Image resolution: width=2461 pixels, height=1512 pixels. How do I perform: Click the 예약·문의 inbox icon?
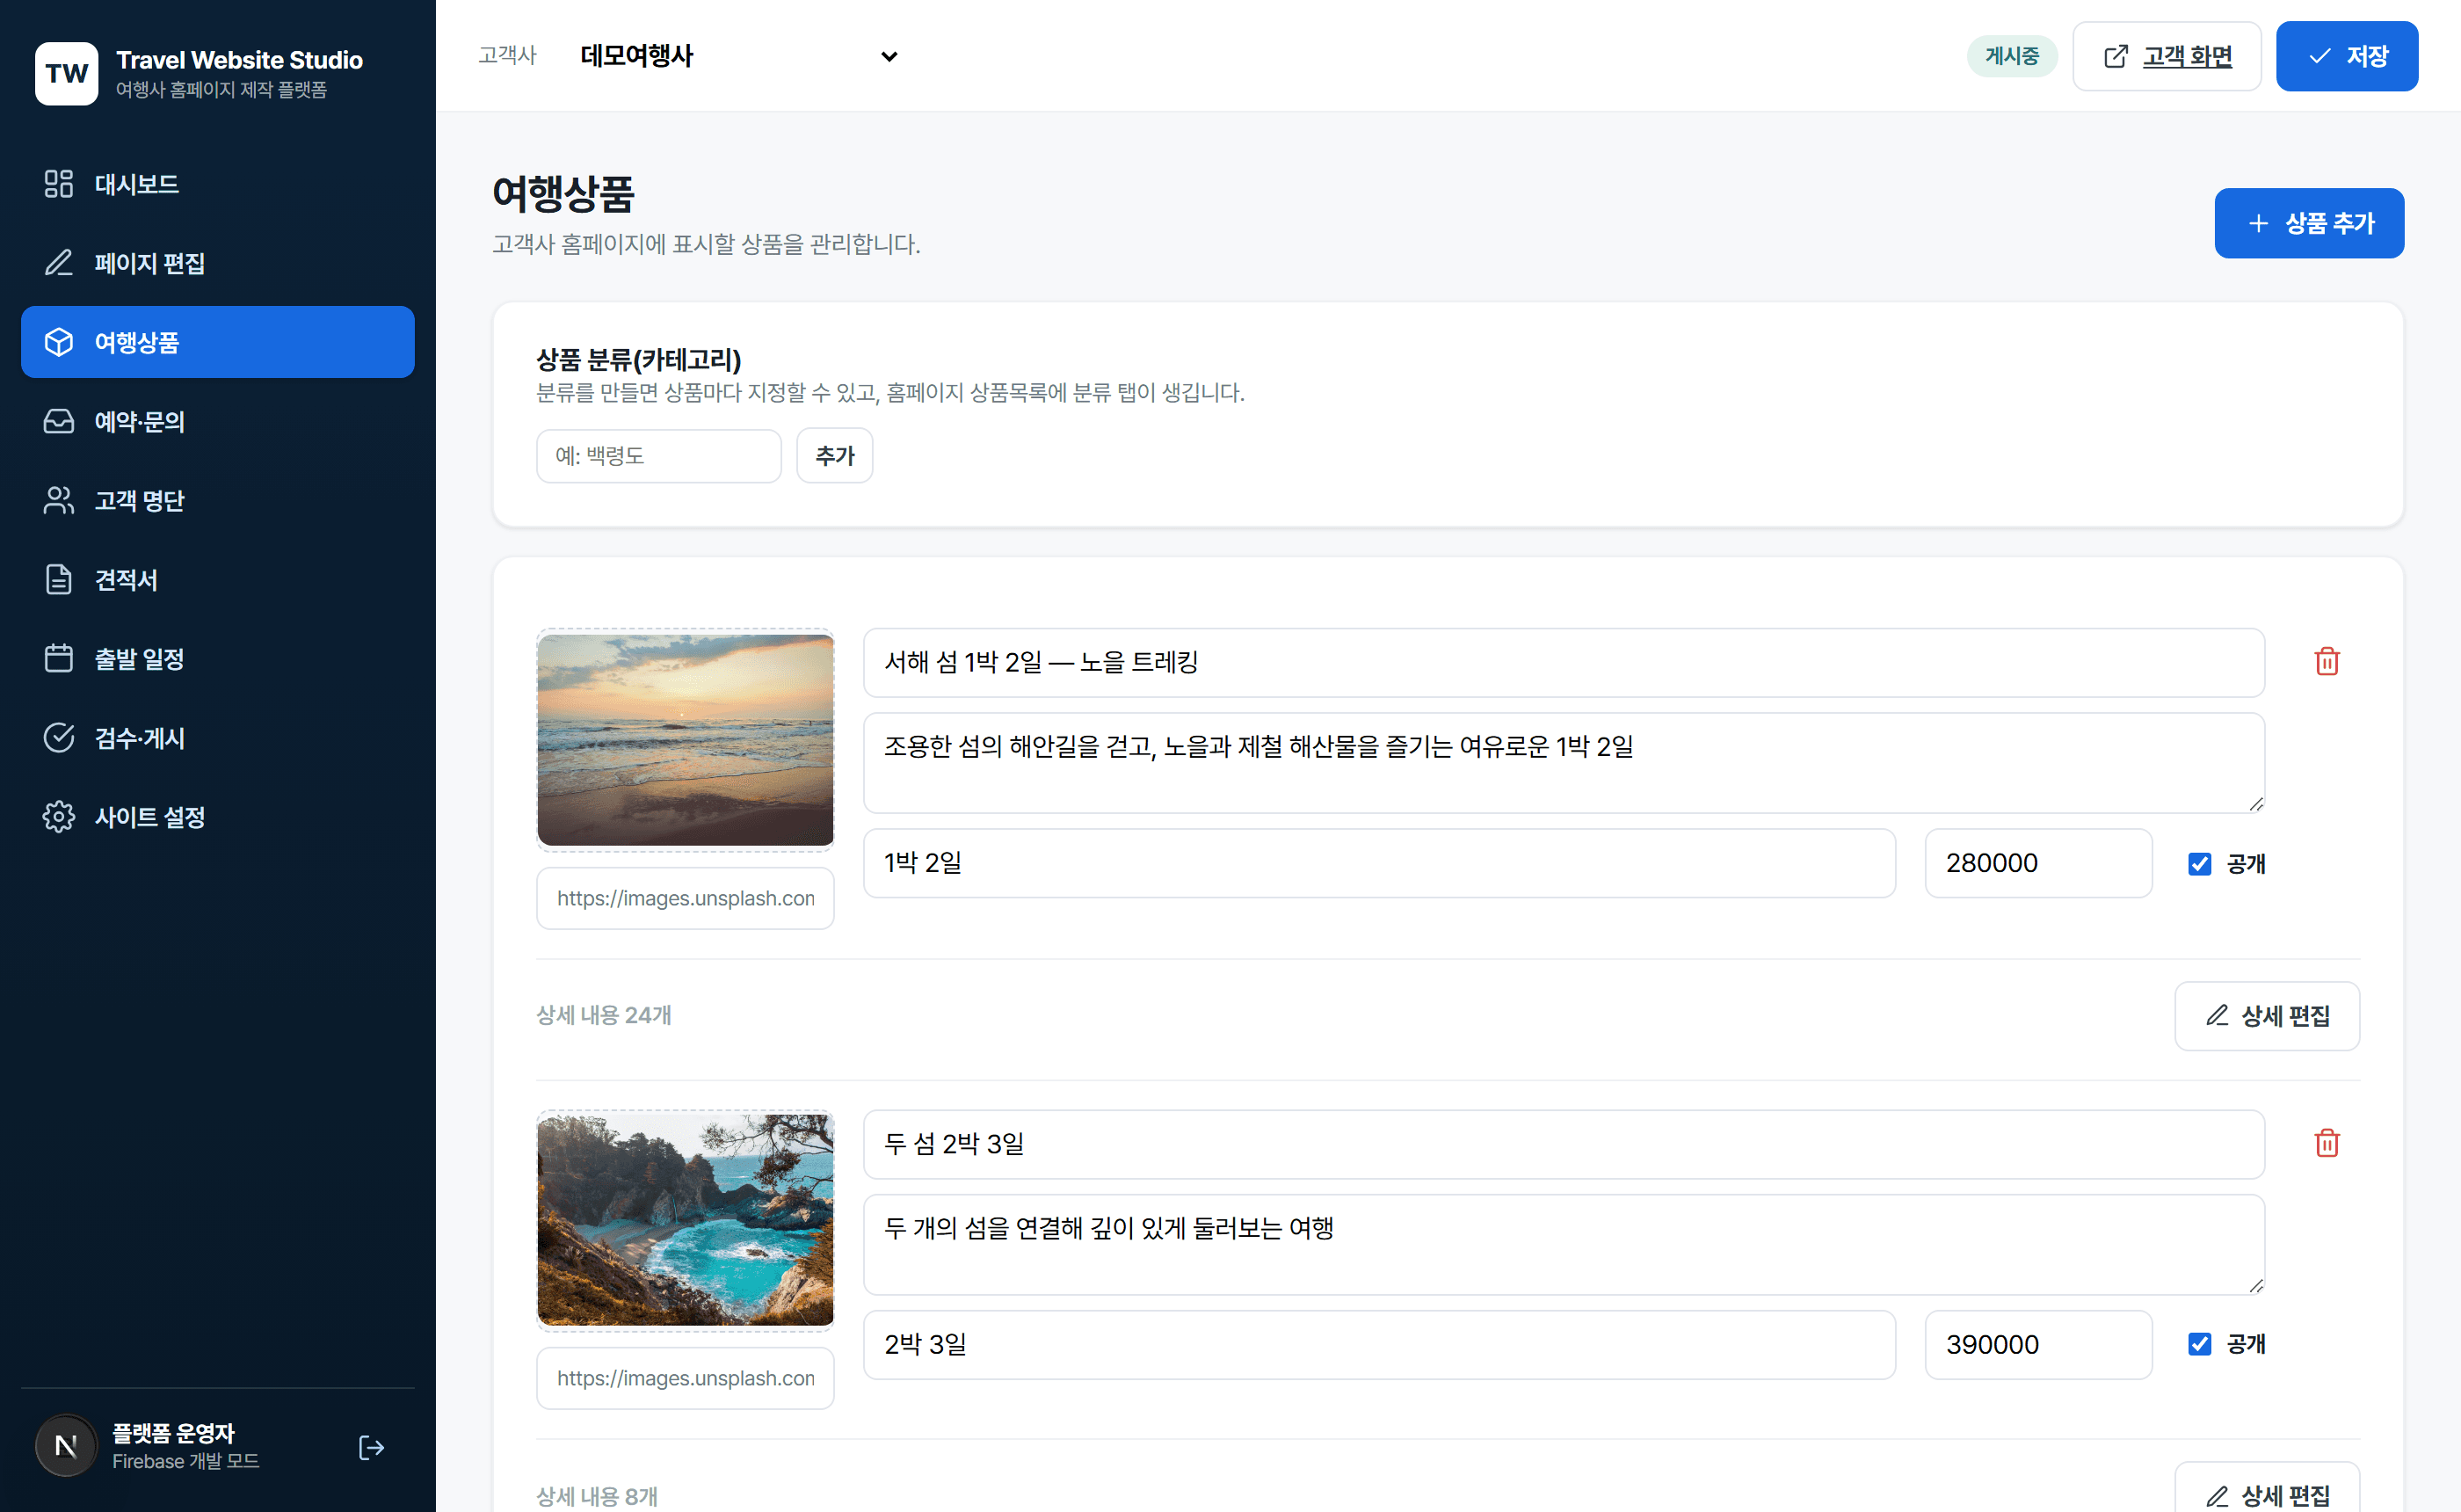coord(59,421)
